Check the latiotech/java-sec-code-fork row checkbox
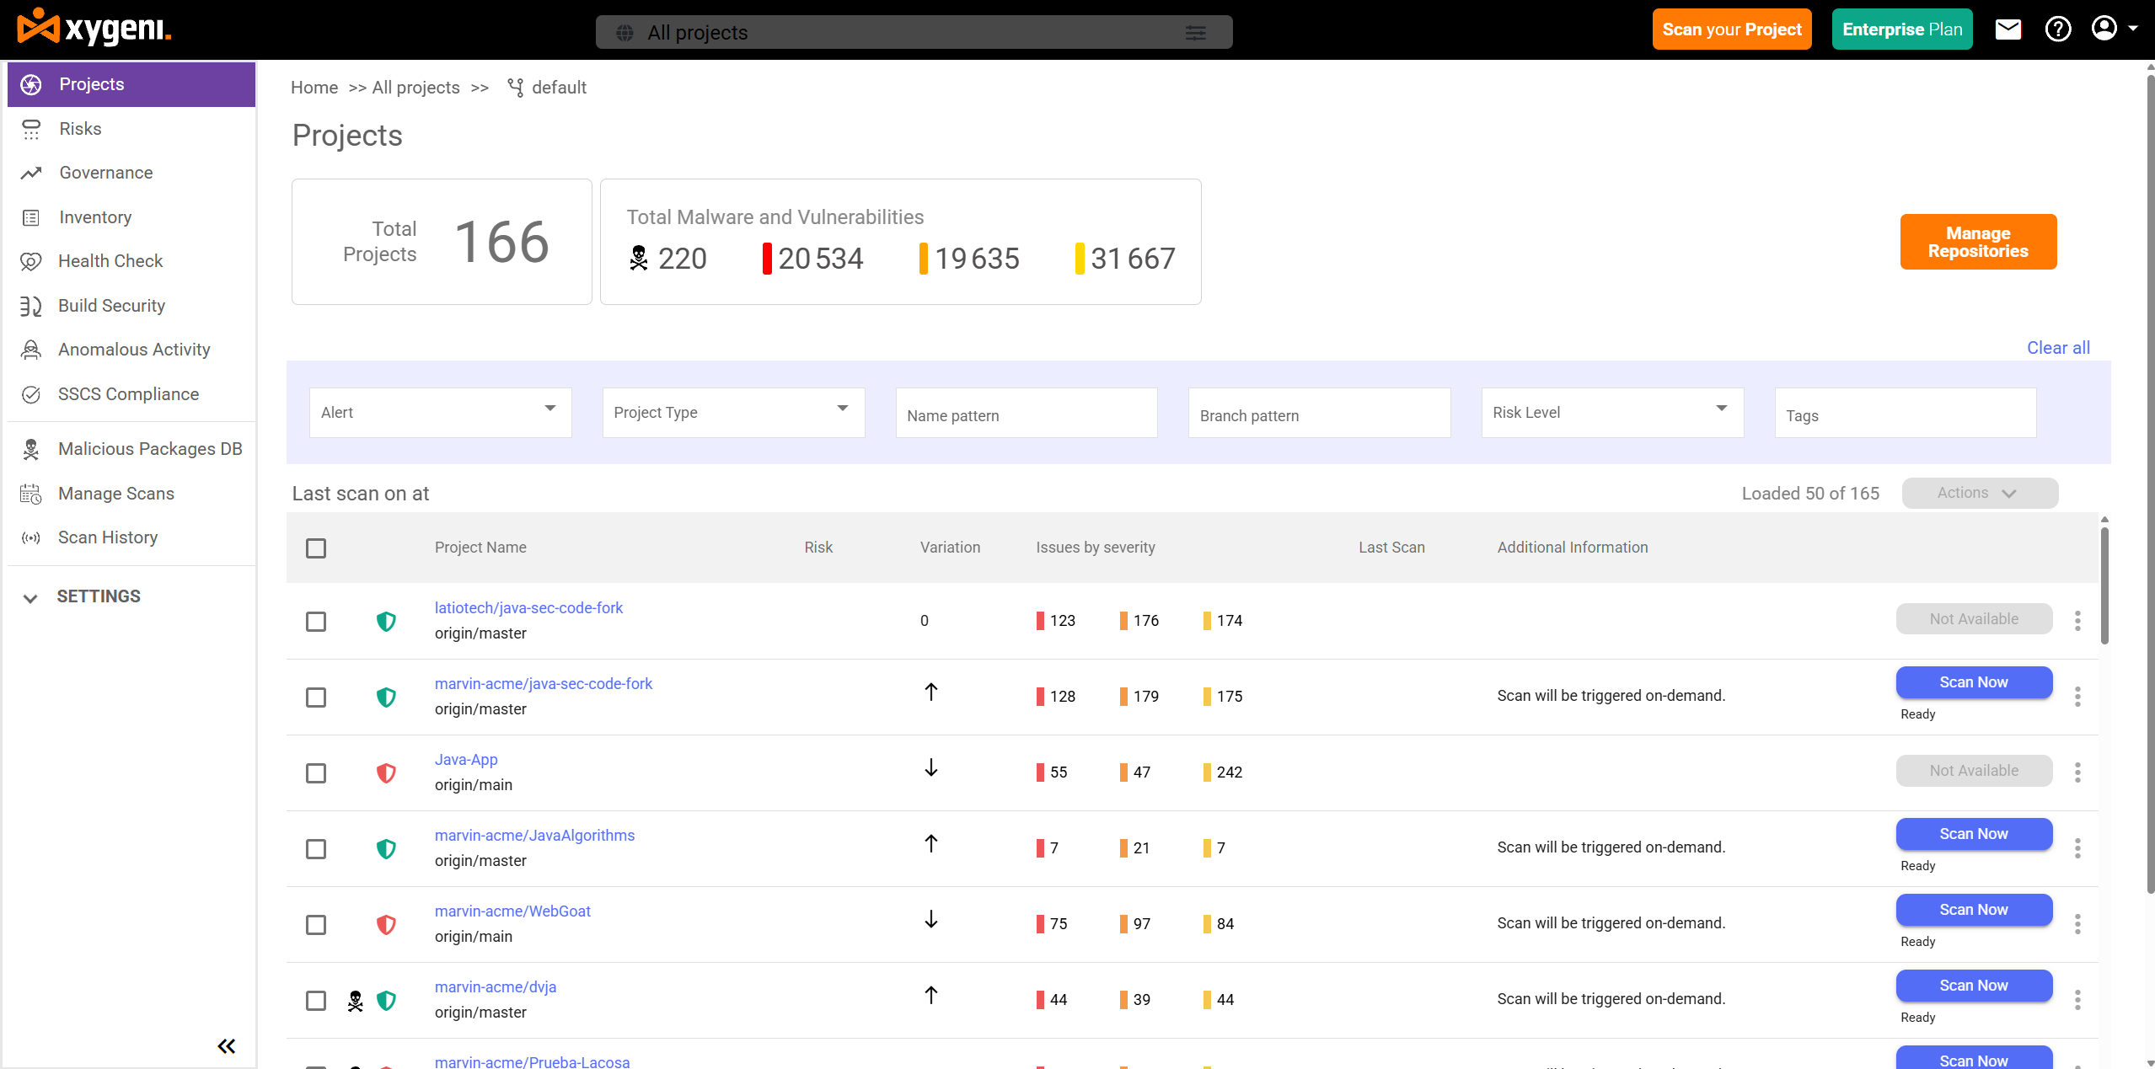This screenshot has width=2155, height=1069. tap(316, 622)
